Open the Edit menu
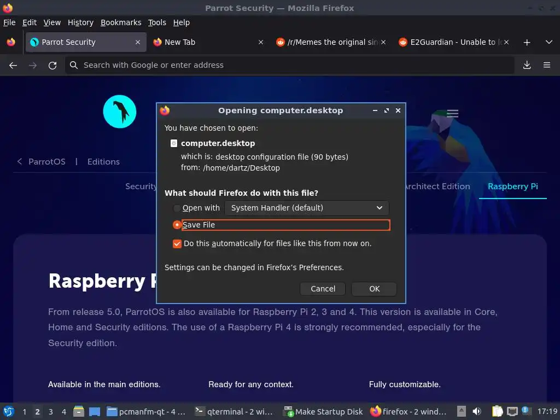Image resolution: width=560 pixels, height=420 pixels. pyautogui.click(x=30, y=22)
